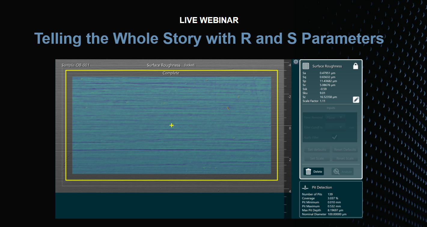The width and height of the screenshot is (427, 227).
Task: Select the yellow crosshair marker on the sample
Action: [171, 125]
